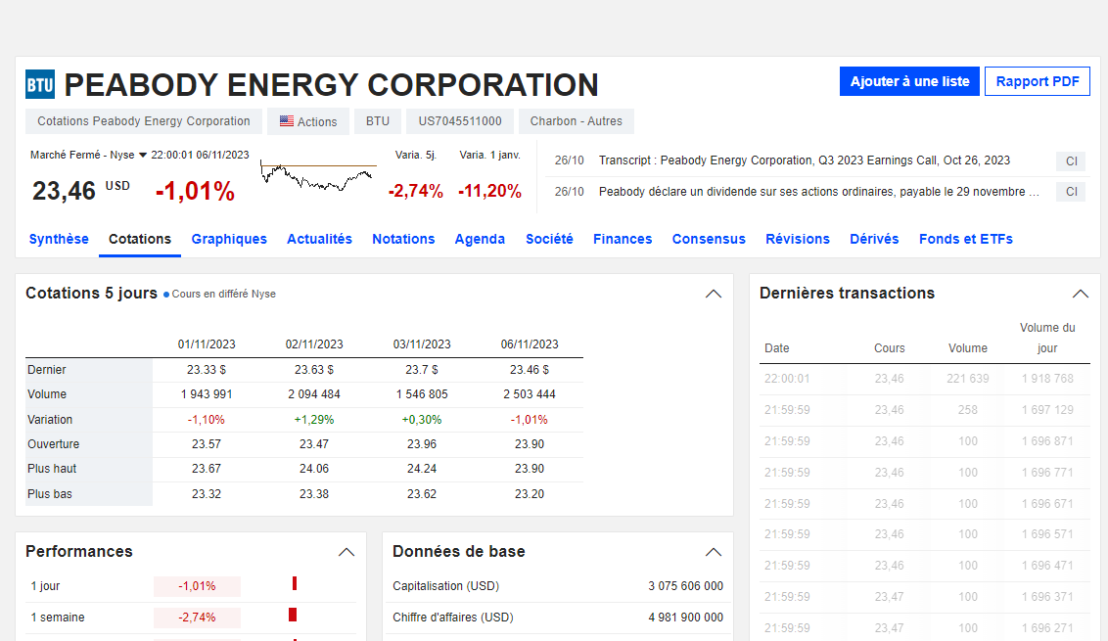Collapse the Données de base panel
The image size is (1108, 641).
point(714,552)
